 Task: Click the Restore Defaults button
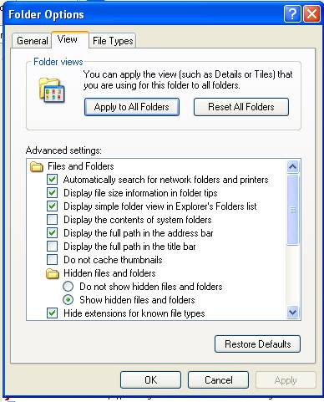pos(257,344)
